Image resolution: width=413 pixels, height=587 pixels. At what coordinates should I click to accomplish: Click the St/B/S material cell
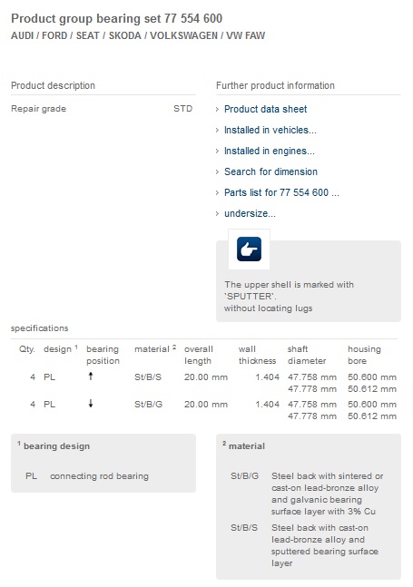pos(148,377)
